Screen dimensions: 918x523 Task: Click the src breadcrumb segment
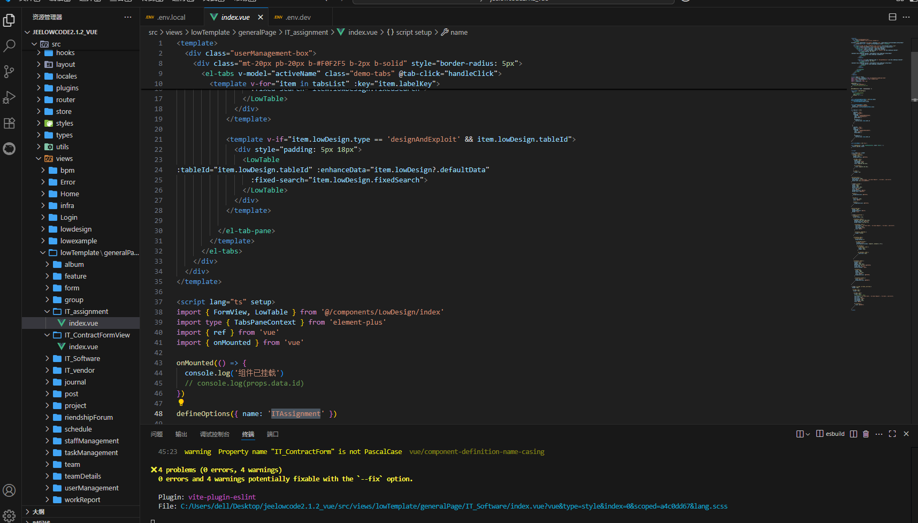(153, 33)
